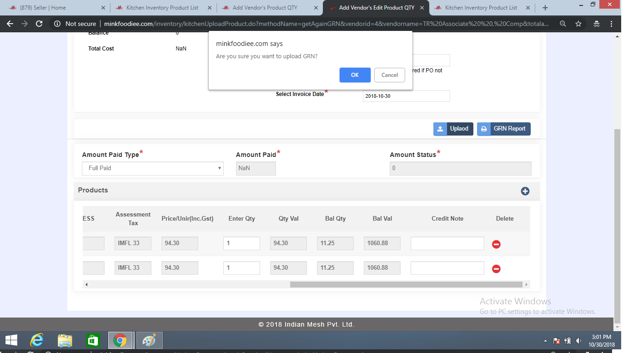Open Windows Store from taskbar
This screenshot has height=353, width=633.
[x=93, y=340]
